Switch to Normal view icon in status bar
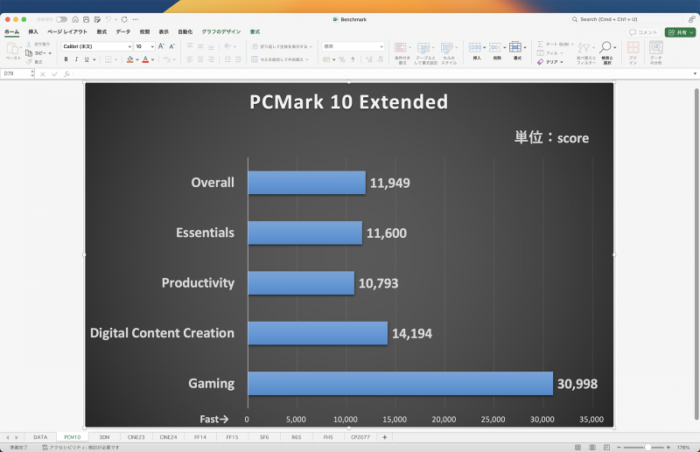This screenshot has width=700, height=452. coord(577,447)
